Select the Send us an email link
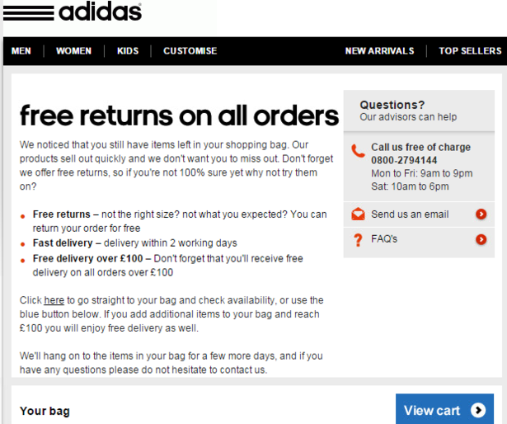The image size is (507, 424). [x=410, y=214]
